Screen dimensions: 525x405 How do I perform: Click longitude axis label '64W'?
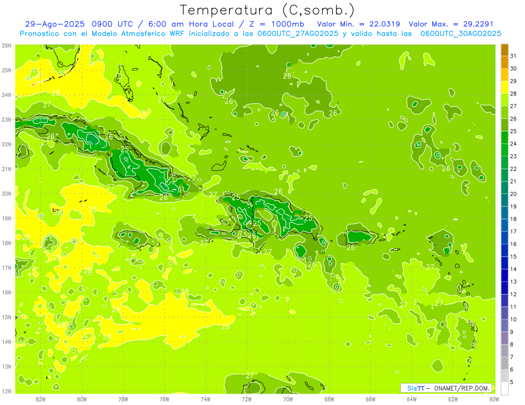pyautogui.click(x=412, y=398)
